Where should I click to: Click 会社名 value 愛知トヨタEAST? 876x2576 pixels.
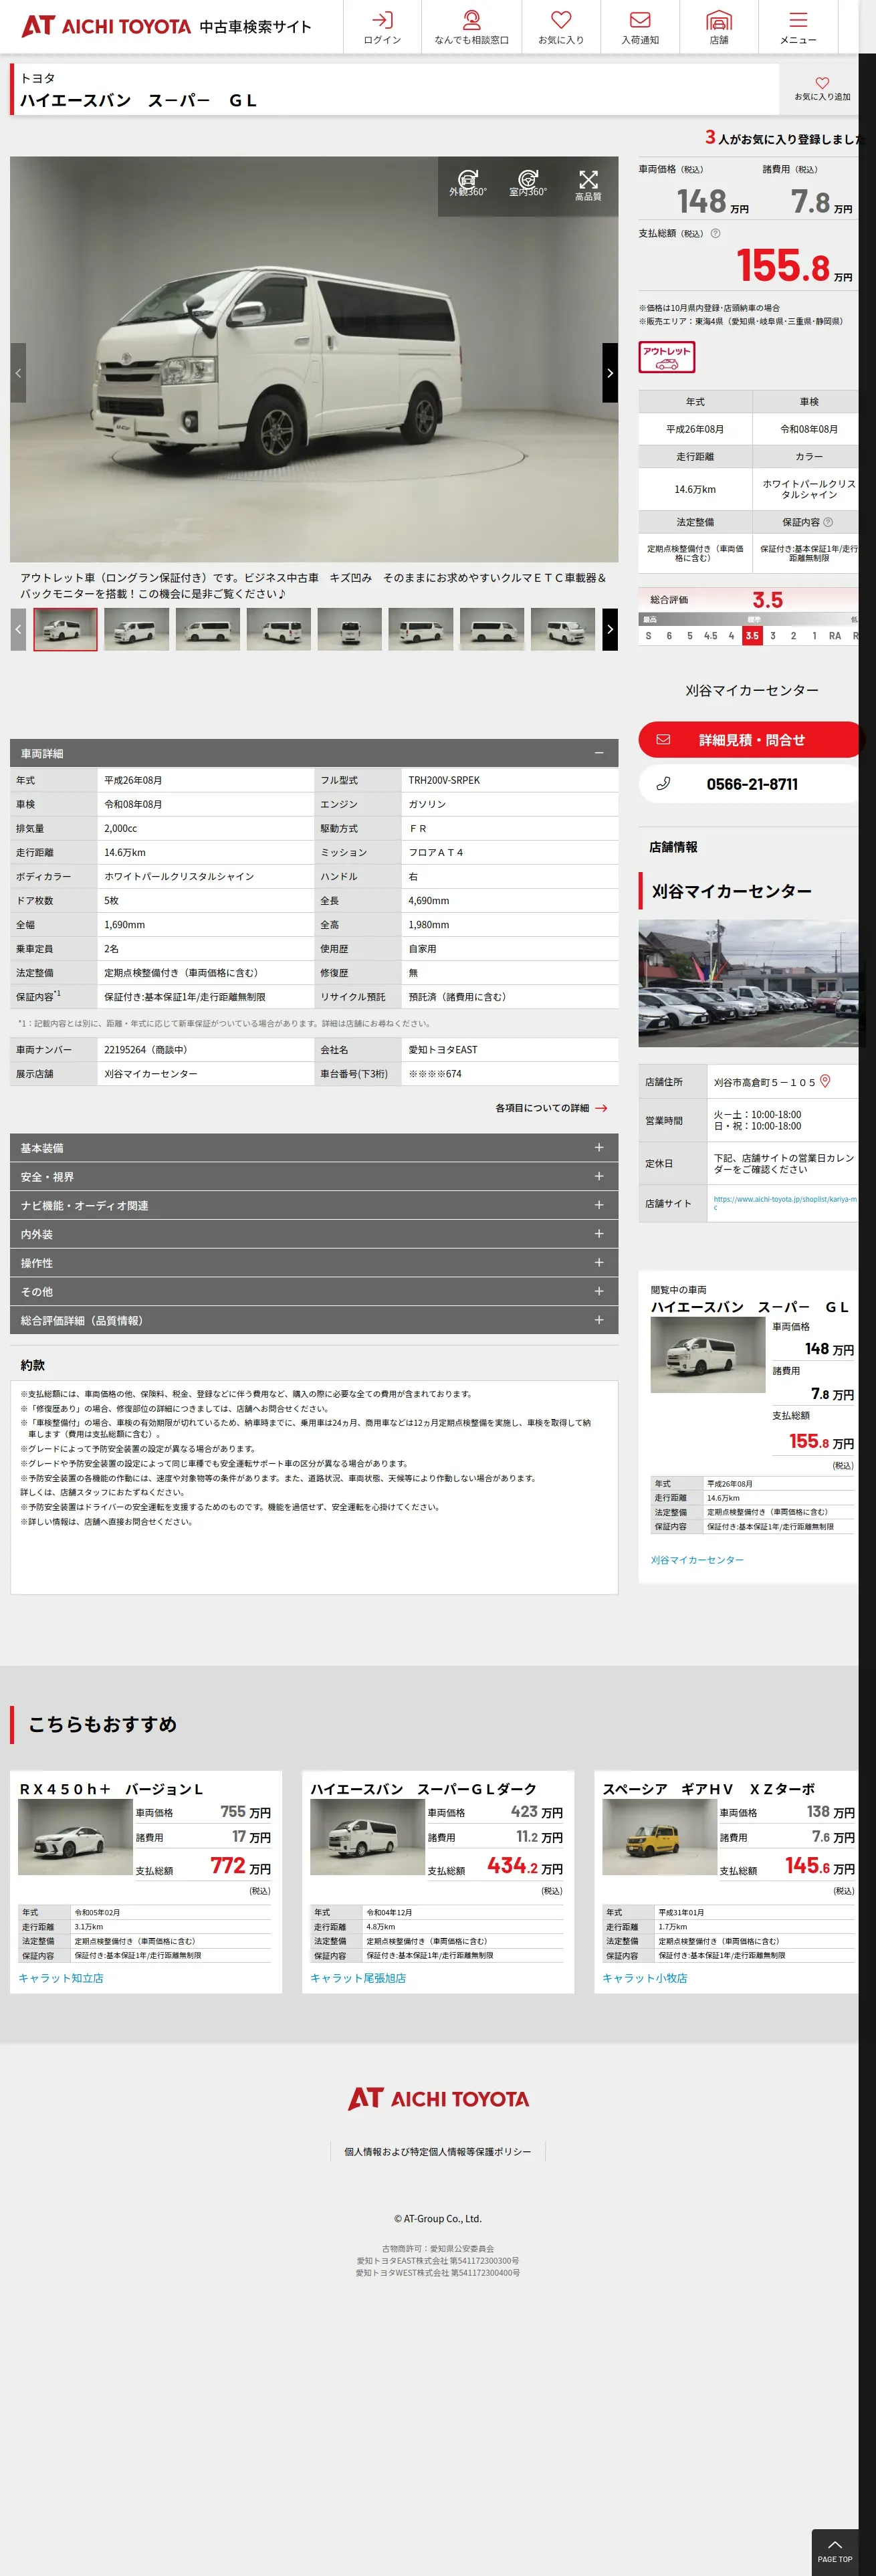(443, 1050)
